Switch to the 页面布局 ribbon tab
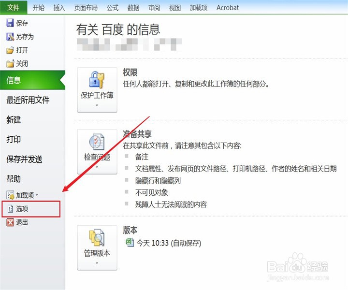 point(86,8)
